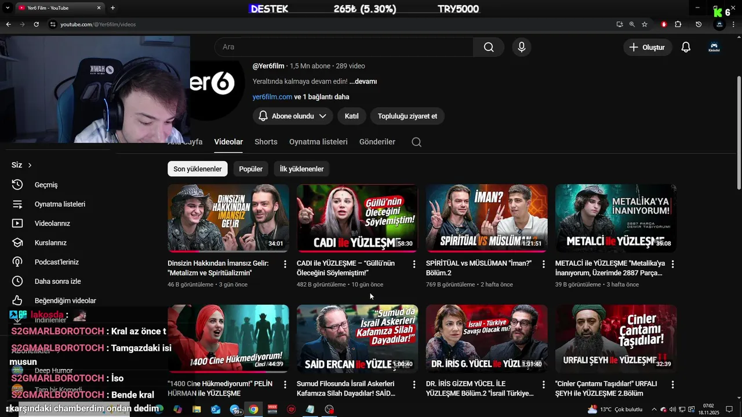Go back in browser history

pyautogui.click(x=8, y=24)
